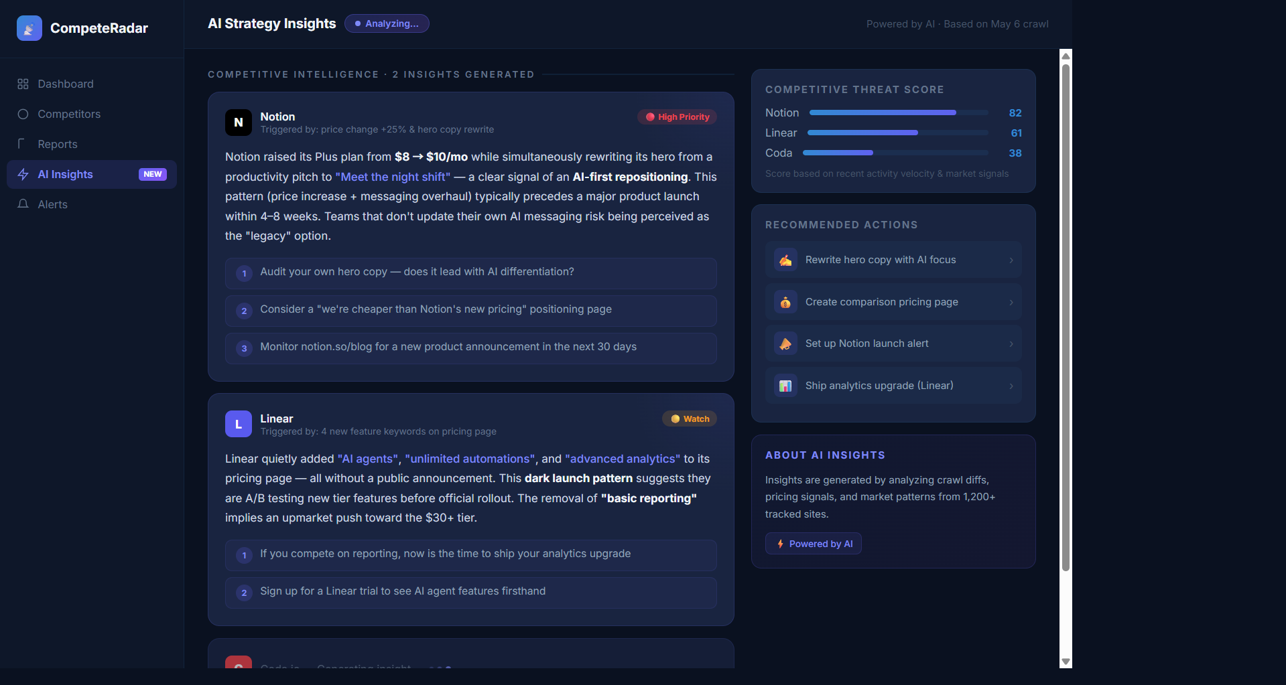
Task: Click 'Powered by AI · Based on May 6 crawl' text
Action: [x=957, y=24]
